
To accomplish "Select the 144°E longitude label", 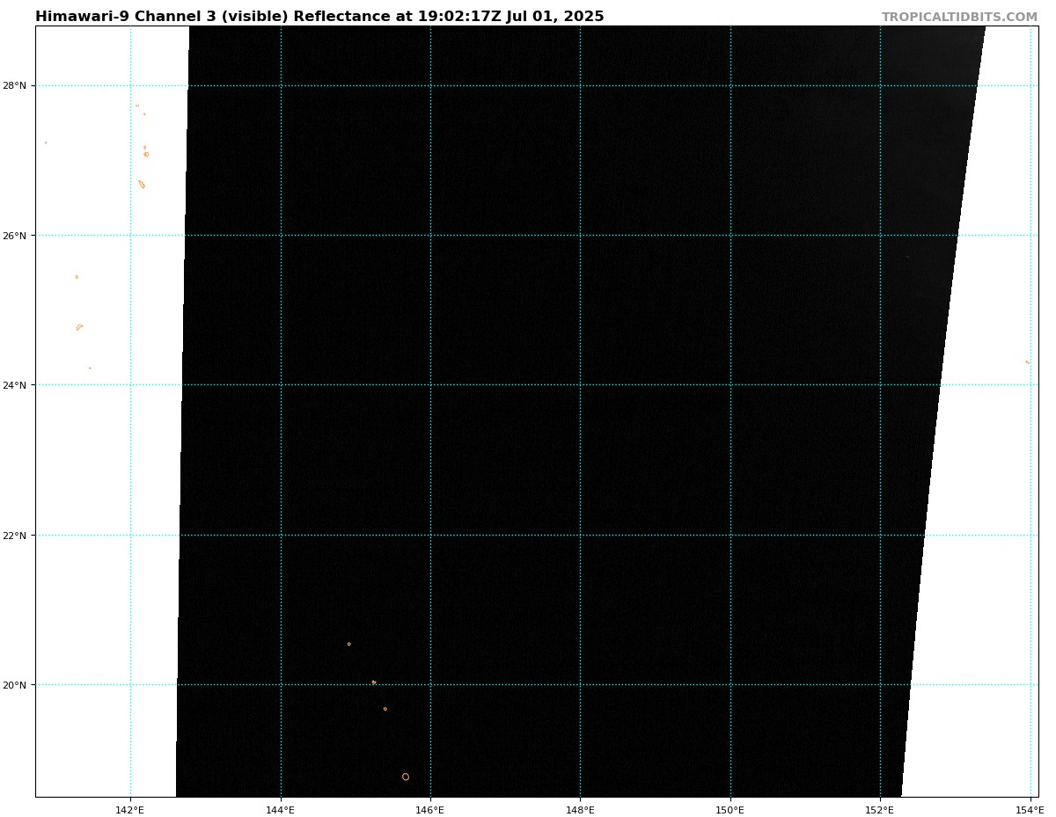I will point(281,810).
